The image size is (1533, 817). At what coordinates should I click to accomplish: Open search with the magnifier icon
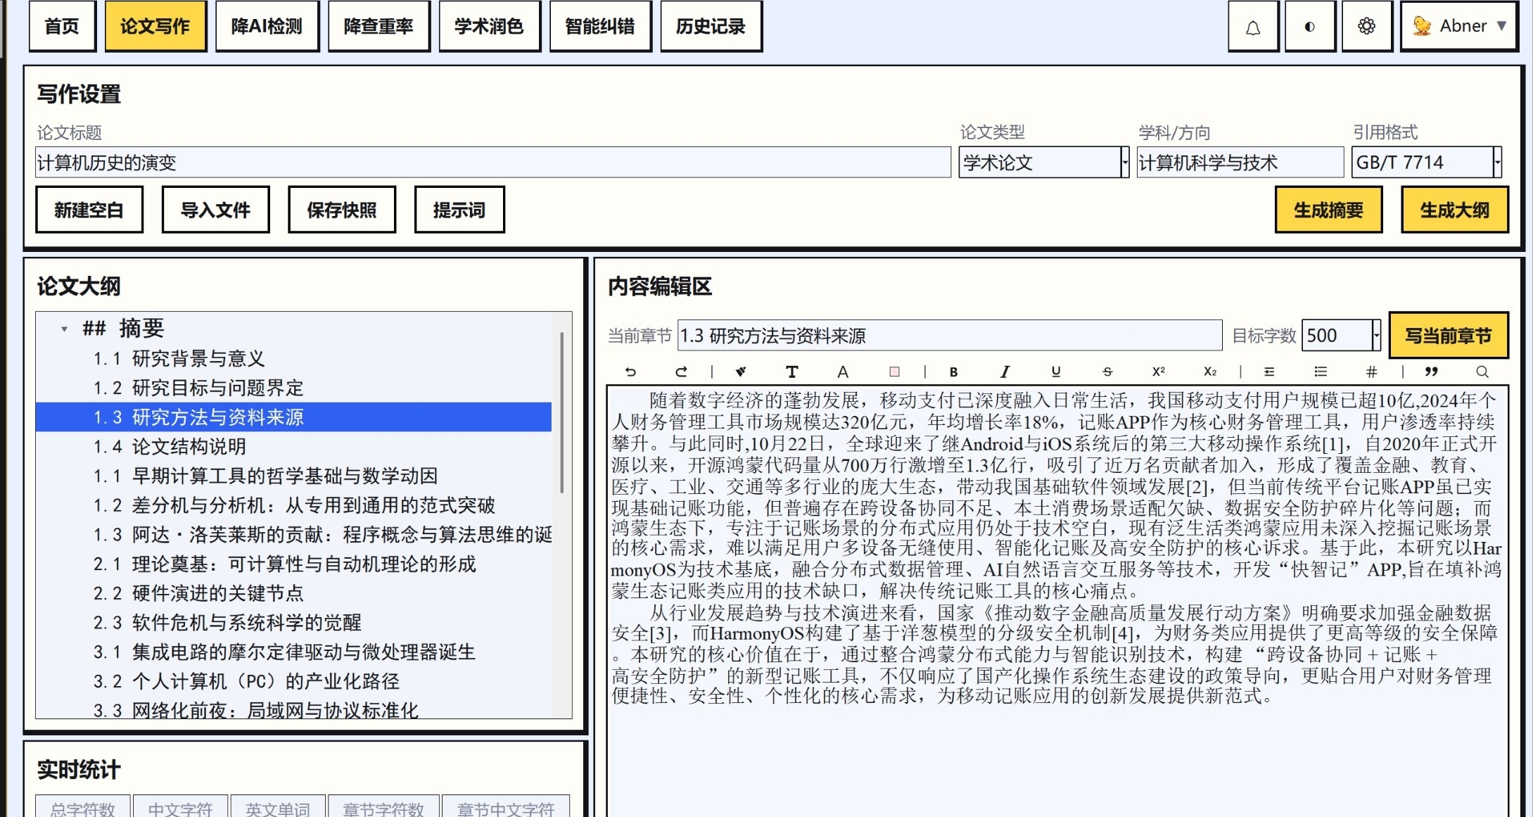[x=1483, y=372]
